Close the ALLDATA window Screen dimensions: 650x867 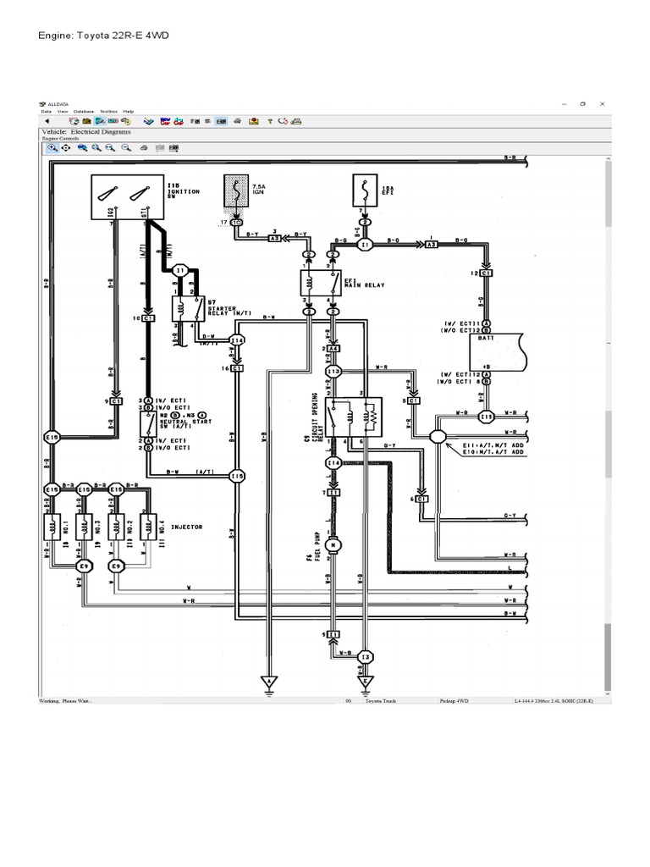point(602,104)
